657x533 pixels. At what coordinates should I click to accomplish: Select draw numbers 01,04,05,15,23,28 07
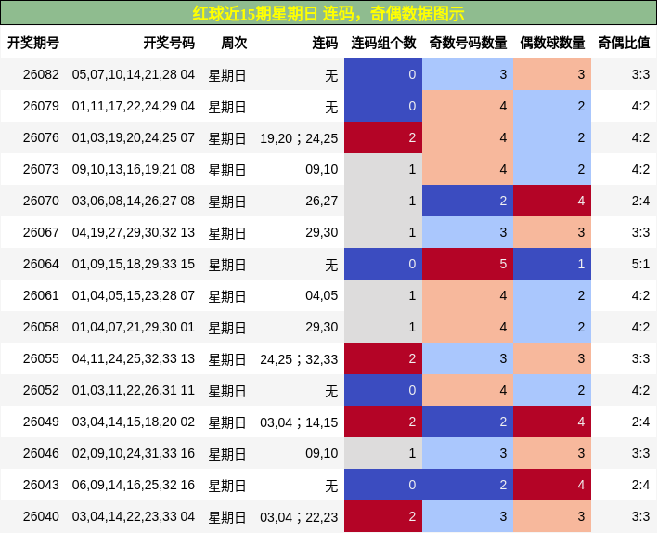134,295
